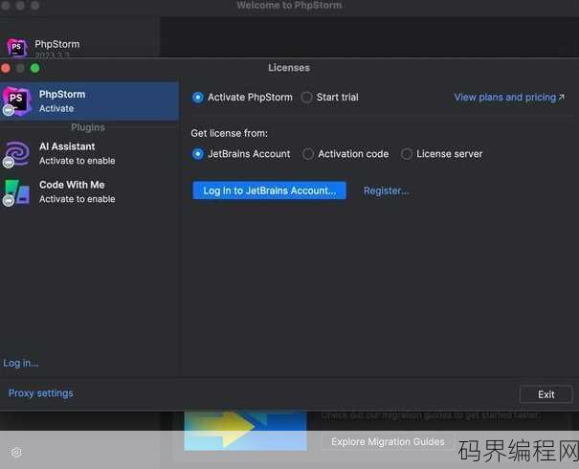Select the Code With Me list entry

pos(89,192)
